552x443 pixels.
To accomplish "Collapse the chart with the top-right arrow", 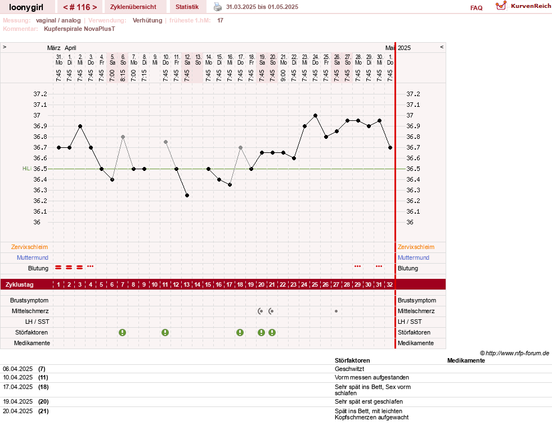I will click(x=442, y=47).
